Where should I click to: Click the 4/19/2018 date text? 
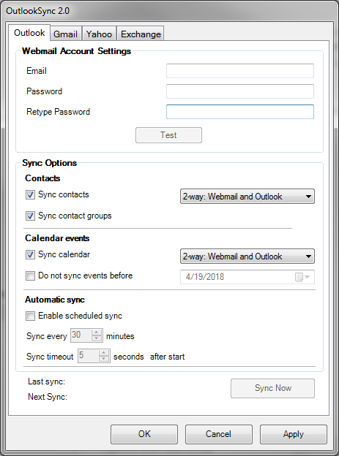tap(205, 277)
